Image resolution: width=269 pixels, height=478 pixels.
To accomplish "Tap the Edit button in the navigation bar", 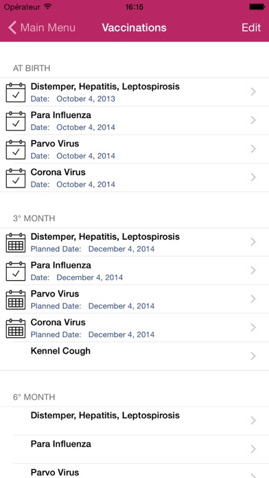I will (x=251, y=27).
